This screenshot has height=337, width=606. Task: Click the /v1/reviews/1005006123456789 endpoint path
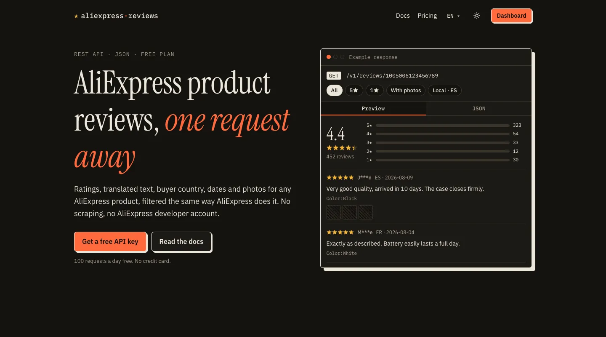(x=392, y=76)
